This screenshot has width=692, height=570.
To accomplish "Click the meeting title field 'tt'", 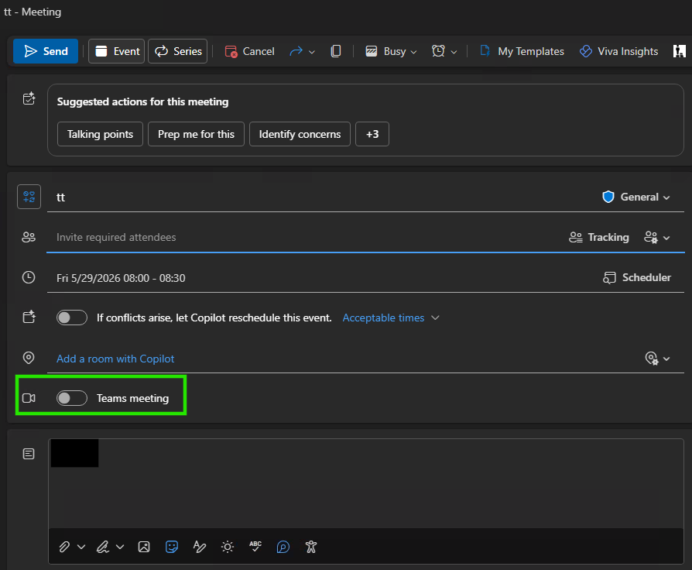I will click(324, 197).
